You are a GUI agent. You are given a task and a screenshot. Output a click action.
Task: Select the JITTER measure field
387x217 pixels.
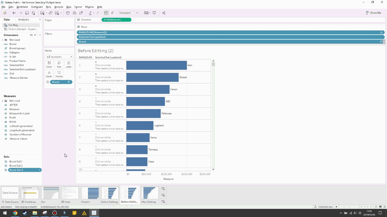[13, 105]
